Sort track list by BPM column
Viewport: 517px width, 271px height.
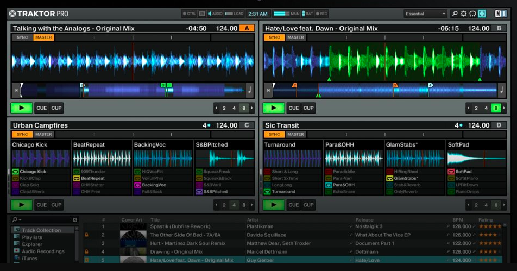point(458,220)
